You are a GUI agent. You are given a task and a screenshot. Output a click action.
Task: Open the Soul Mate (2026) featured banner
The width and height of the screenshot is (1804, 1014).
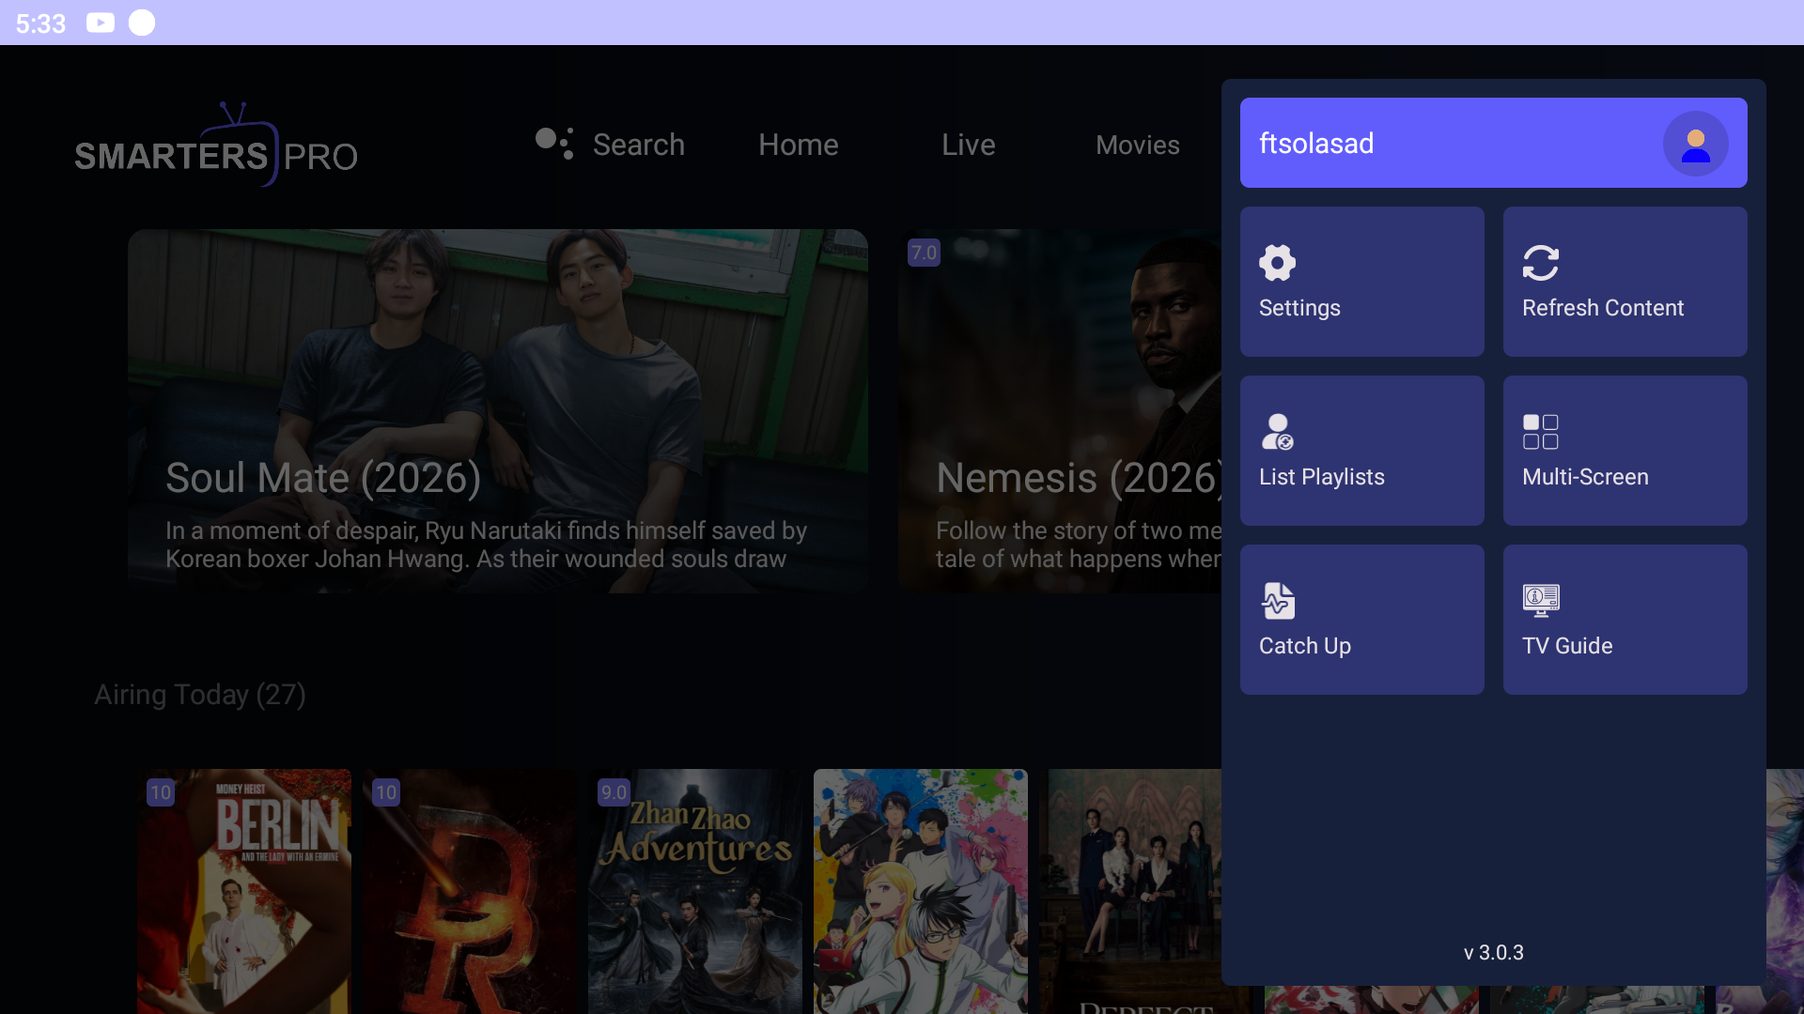pos(498,411)
